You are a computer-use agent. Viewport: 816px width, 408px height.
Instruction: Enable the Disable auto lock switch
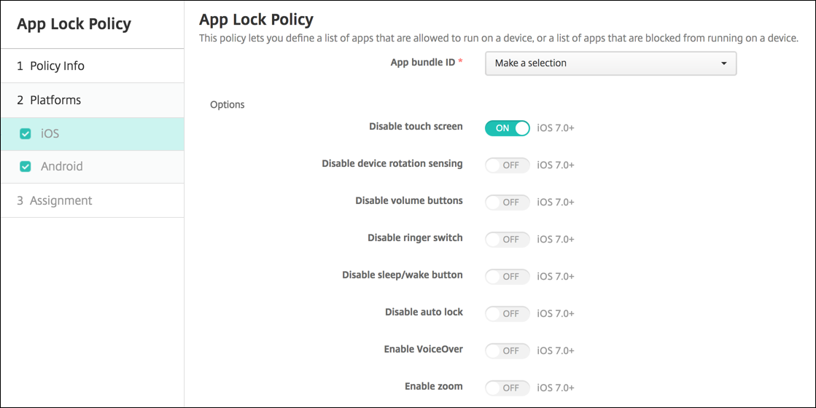click(507, 314)
